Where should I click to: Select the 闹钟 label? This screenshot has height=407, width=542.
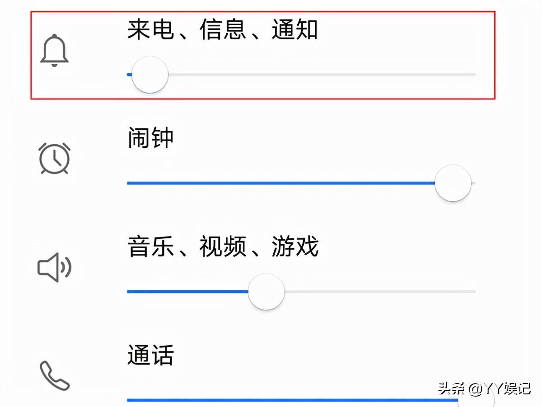150,138
